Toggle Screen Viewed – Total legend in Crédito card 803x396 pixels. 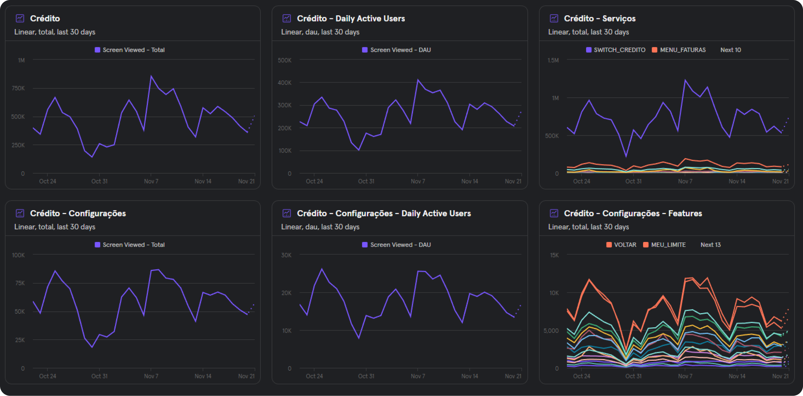(134, 50)
